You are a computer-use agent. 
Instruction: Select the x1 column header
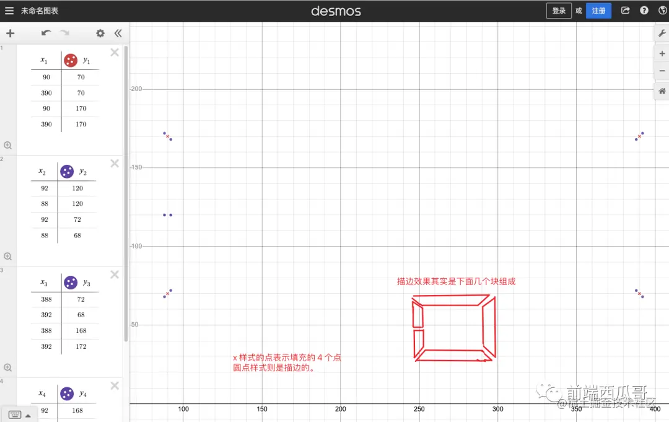pyautogui.click(x=44, y=61)
